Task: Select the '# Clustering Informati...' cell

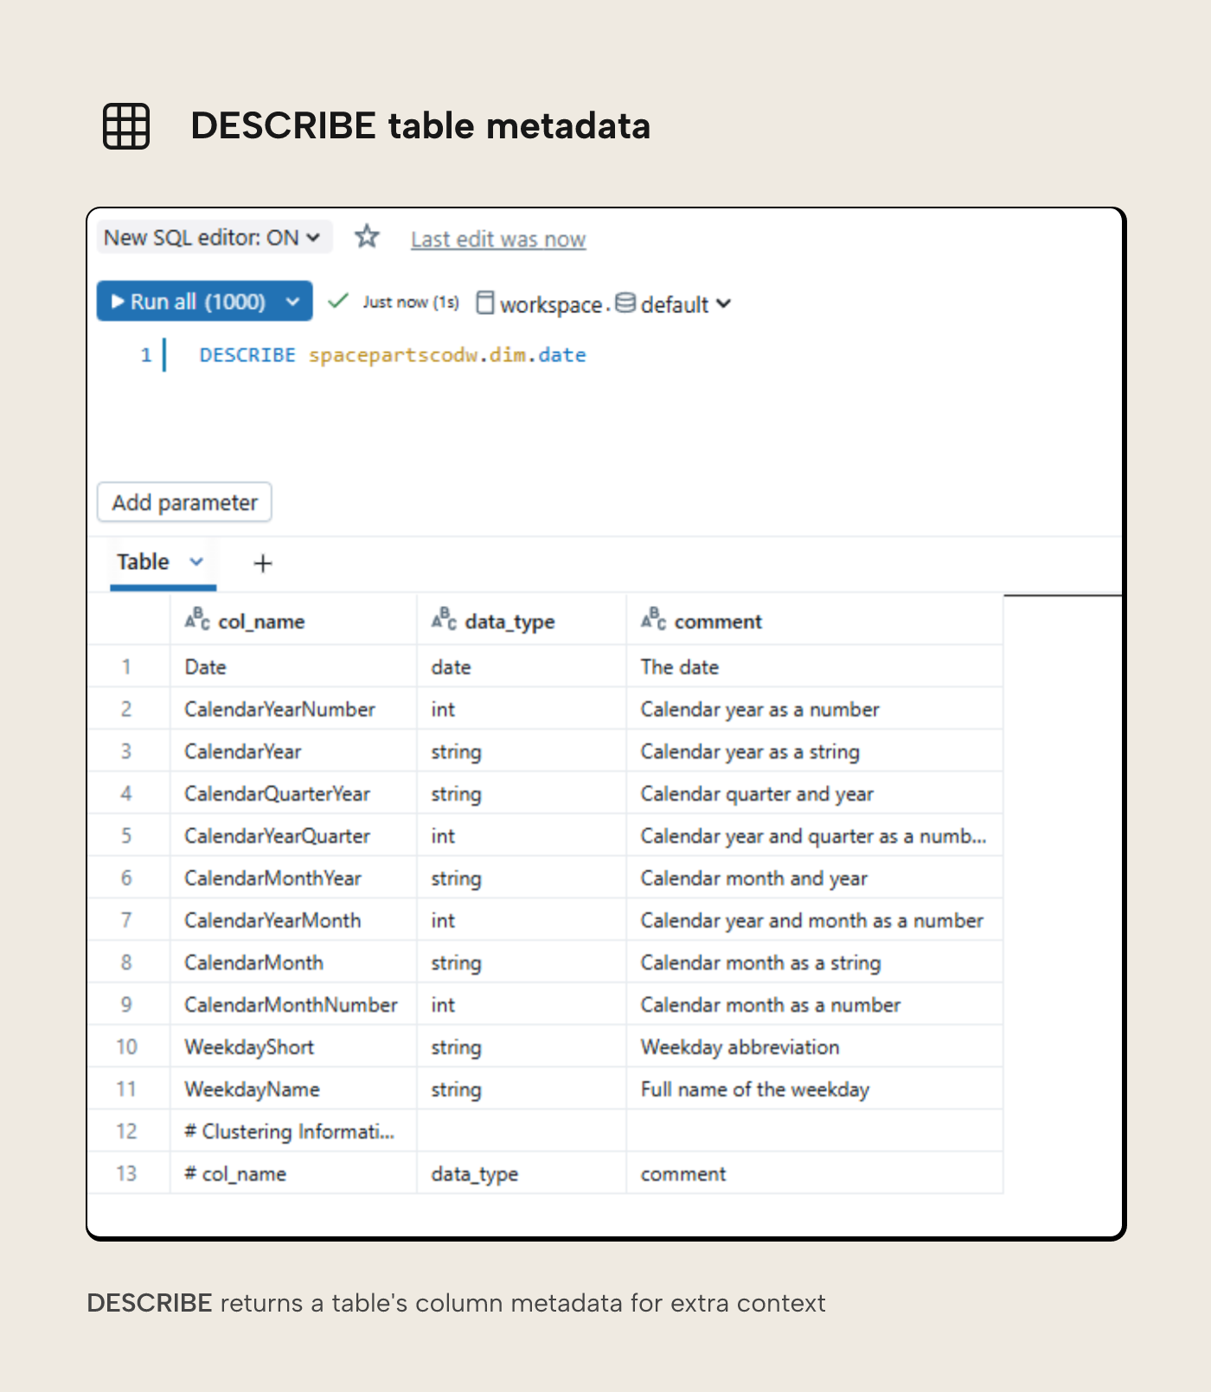Action: tap(293, 1132)
